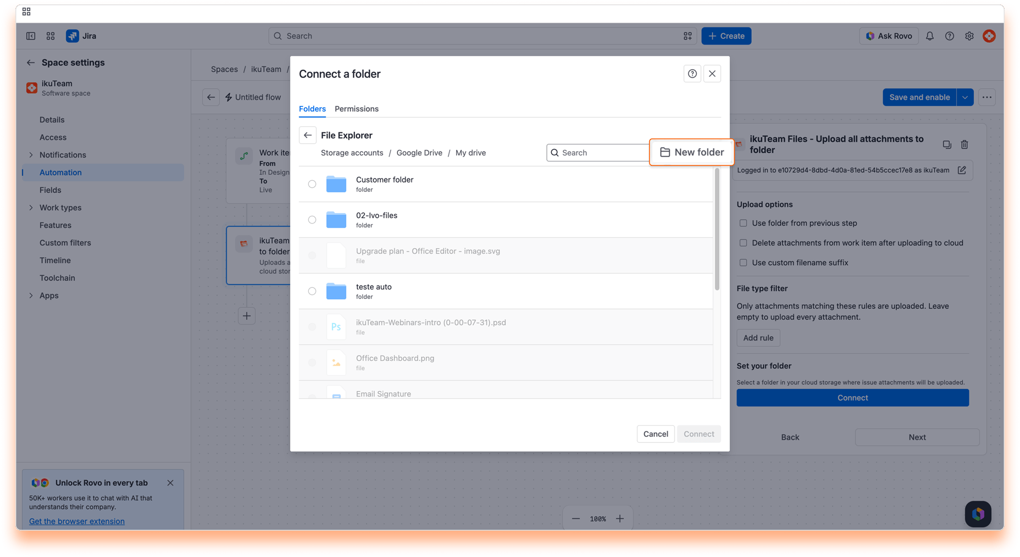Click the File Explorer search field
1020x557 pixels.
coord(598,153)
